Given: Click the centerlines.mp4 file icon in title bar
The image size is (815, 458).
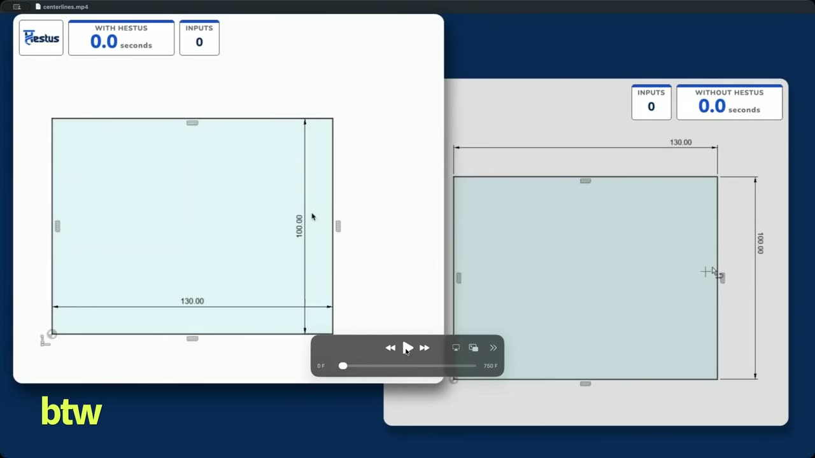Looking at the screenshot, I should click(38, 7).
